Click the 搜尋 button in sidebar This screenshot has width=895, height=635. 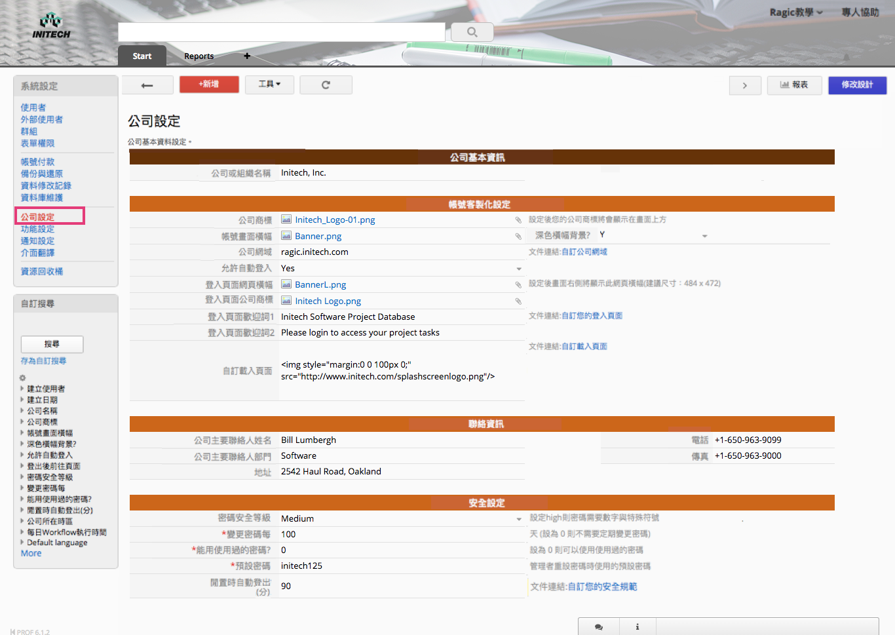point(52,344)
